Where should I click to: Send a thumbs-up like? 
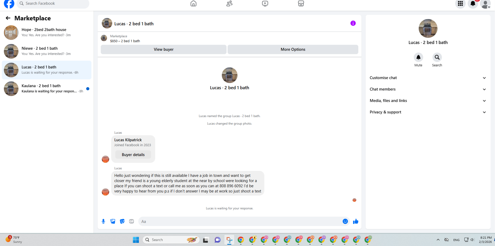[x=356, y=221]
